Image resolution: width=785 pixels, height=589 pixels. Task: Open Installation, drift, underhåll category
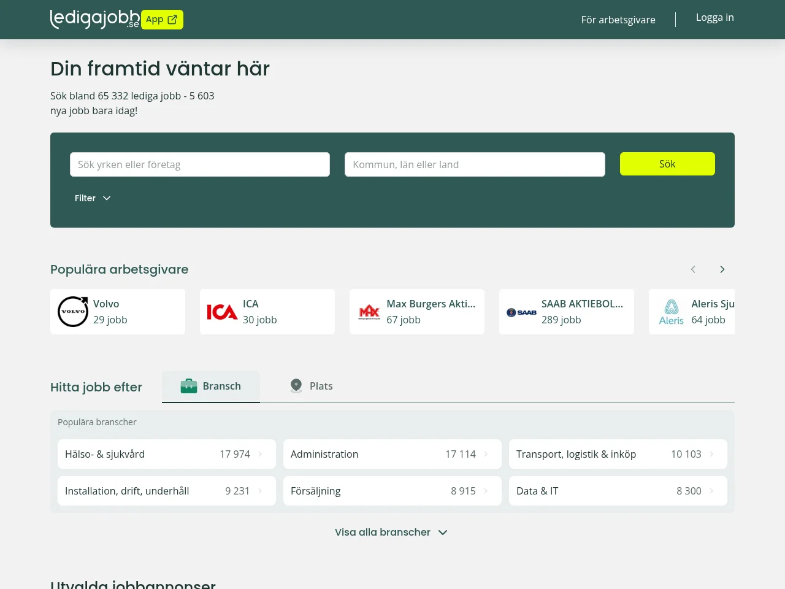[167, 491]
